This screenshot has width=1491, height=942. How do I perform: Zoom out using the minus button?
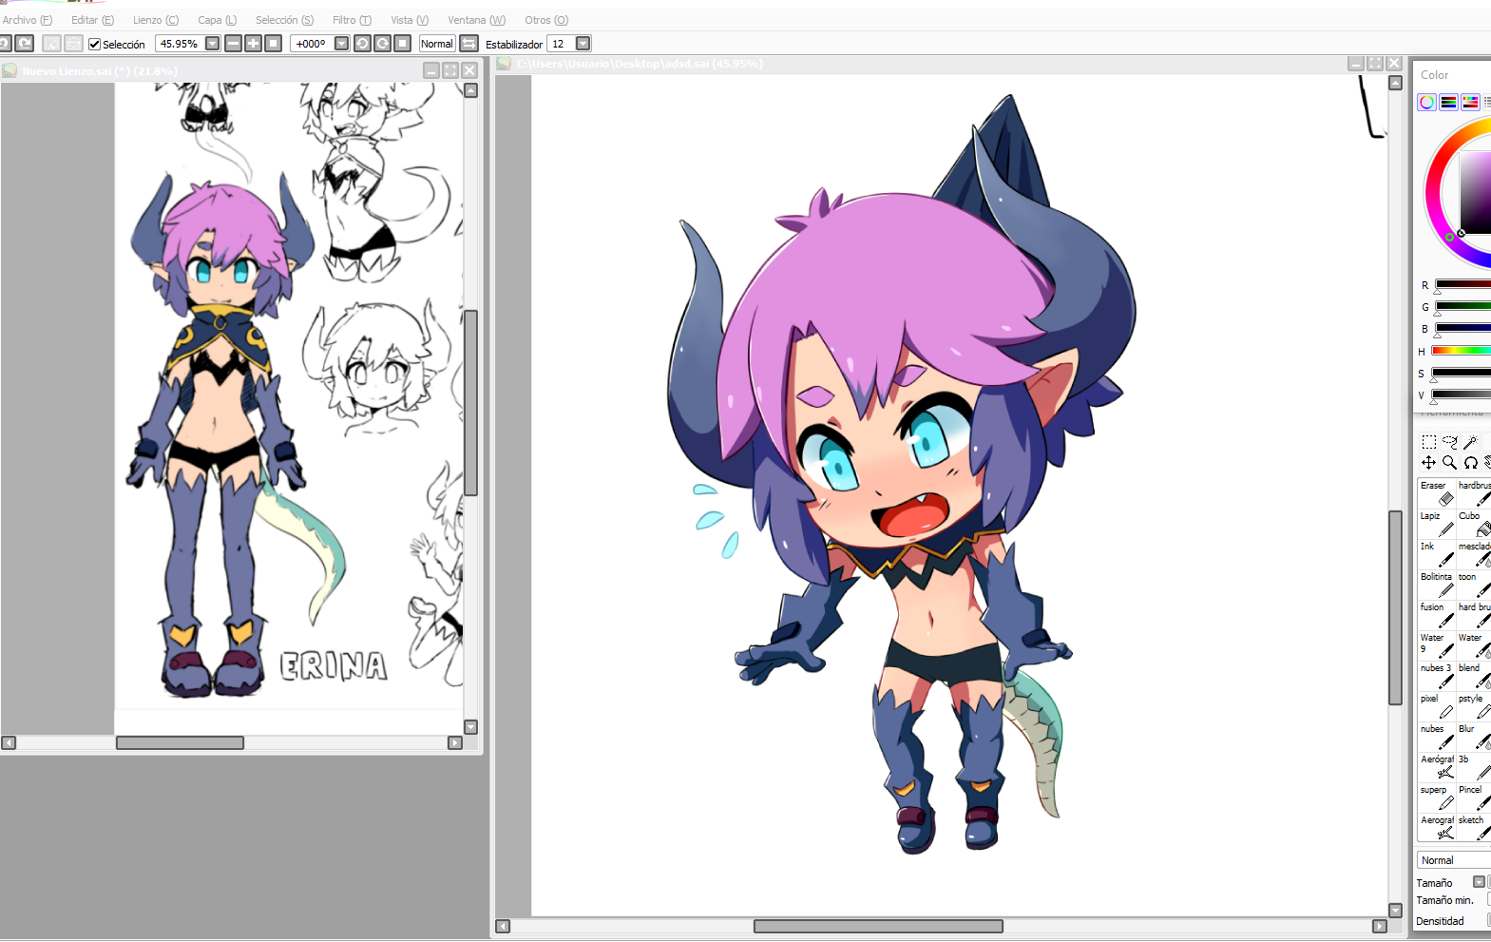(233, 44)
